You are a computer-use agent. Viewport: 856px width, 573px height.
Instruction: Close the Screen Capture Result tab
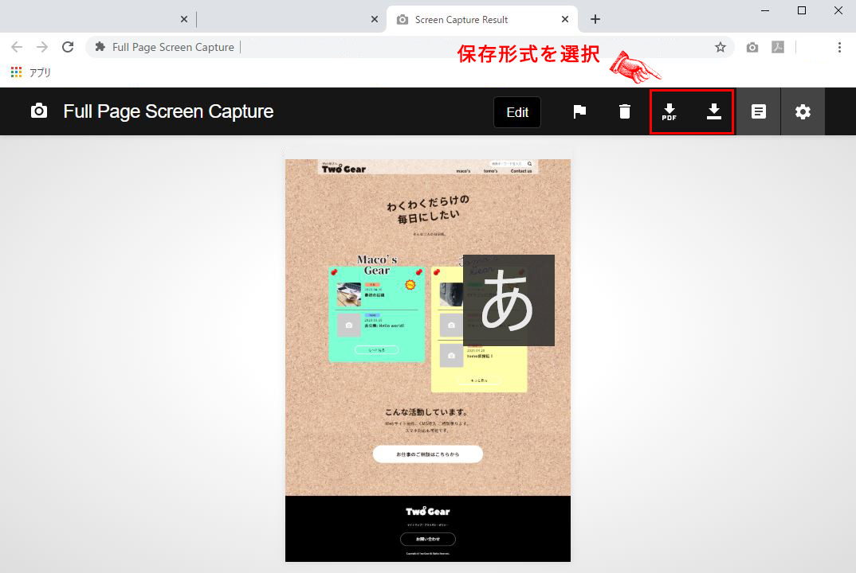565,19
